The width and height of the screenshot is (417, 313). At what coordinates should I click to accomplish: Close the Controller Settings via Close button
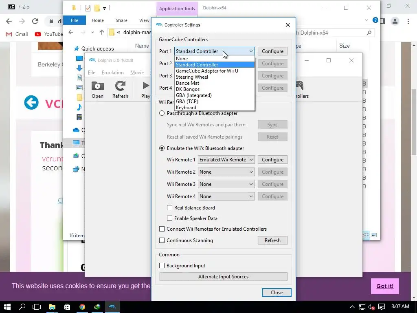(x=277, y=293)
